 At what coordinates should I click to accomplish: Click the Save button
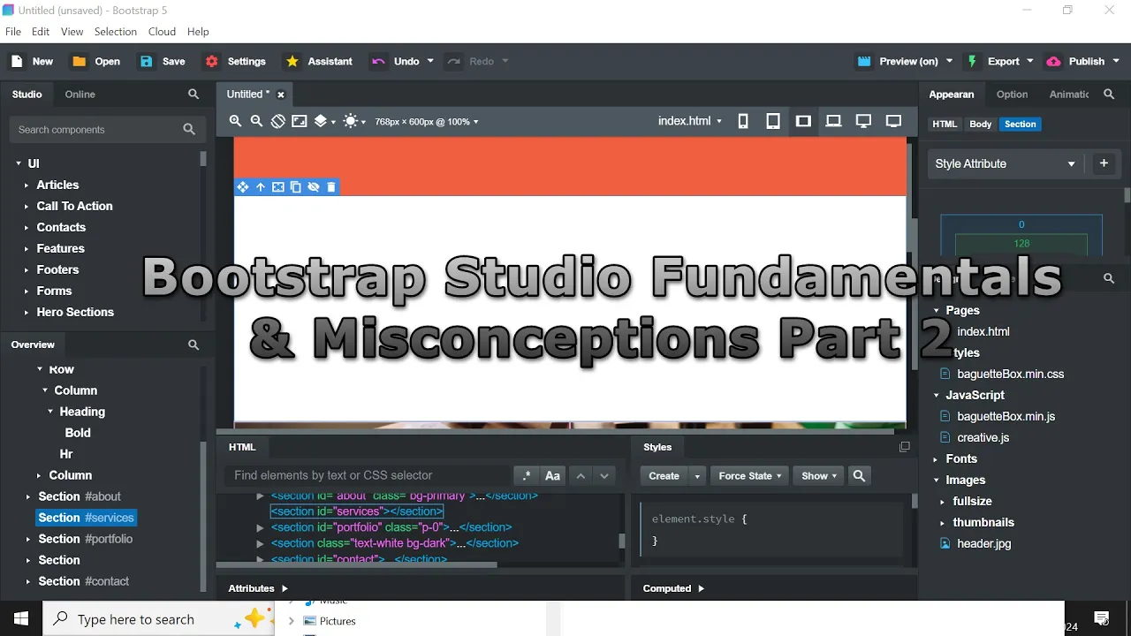[163, 61]
